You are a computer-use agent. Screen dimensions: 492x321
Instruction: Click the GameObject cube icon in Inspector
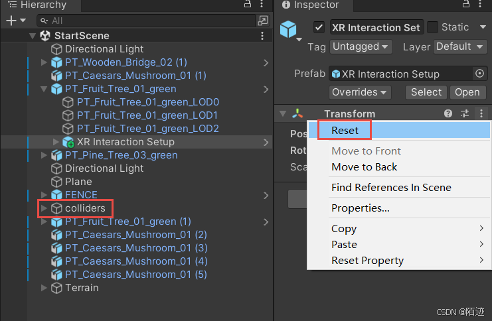pos(288,29)
